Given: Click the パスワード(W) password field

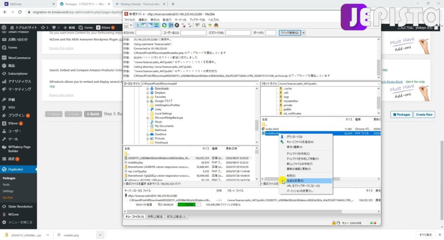Looking at the screenshot, I should coord(238,33).
